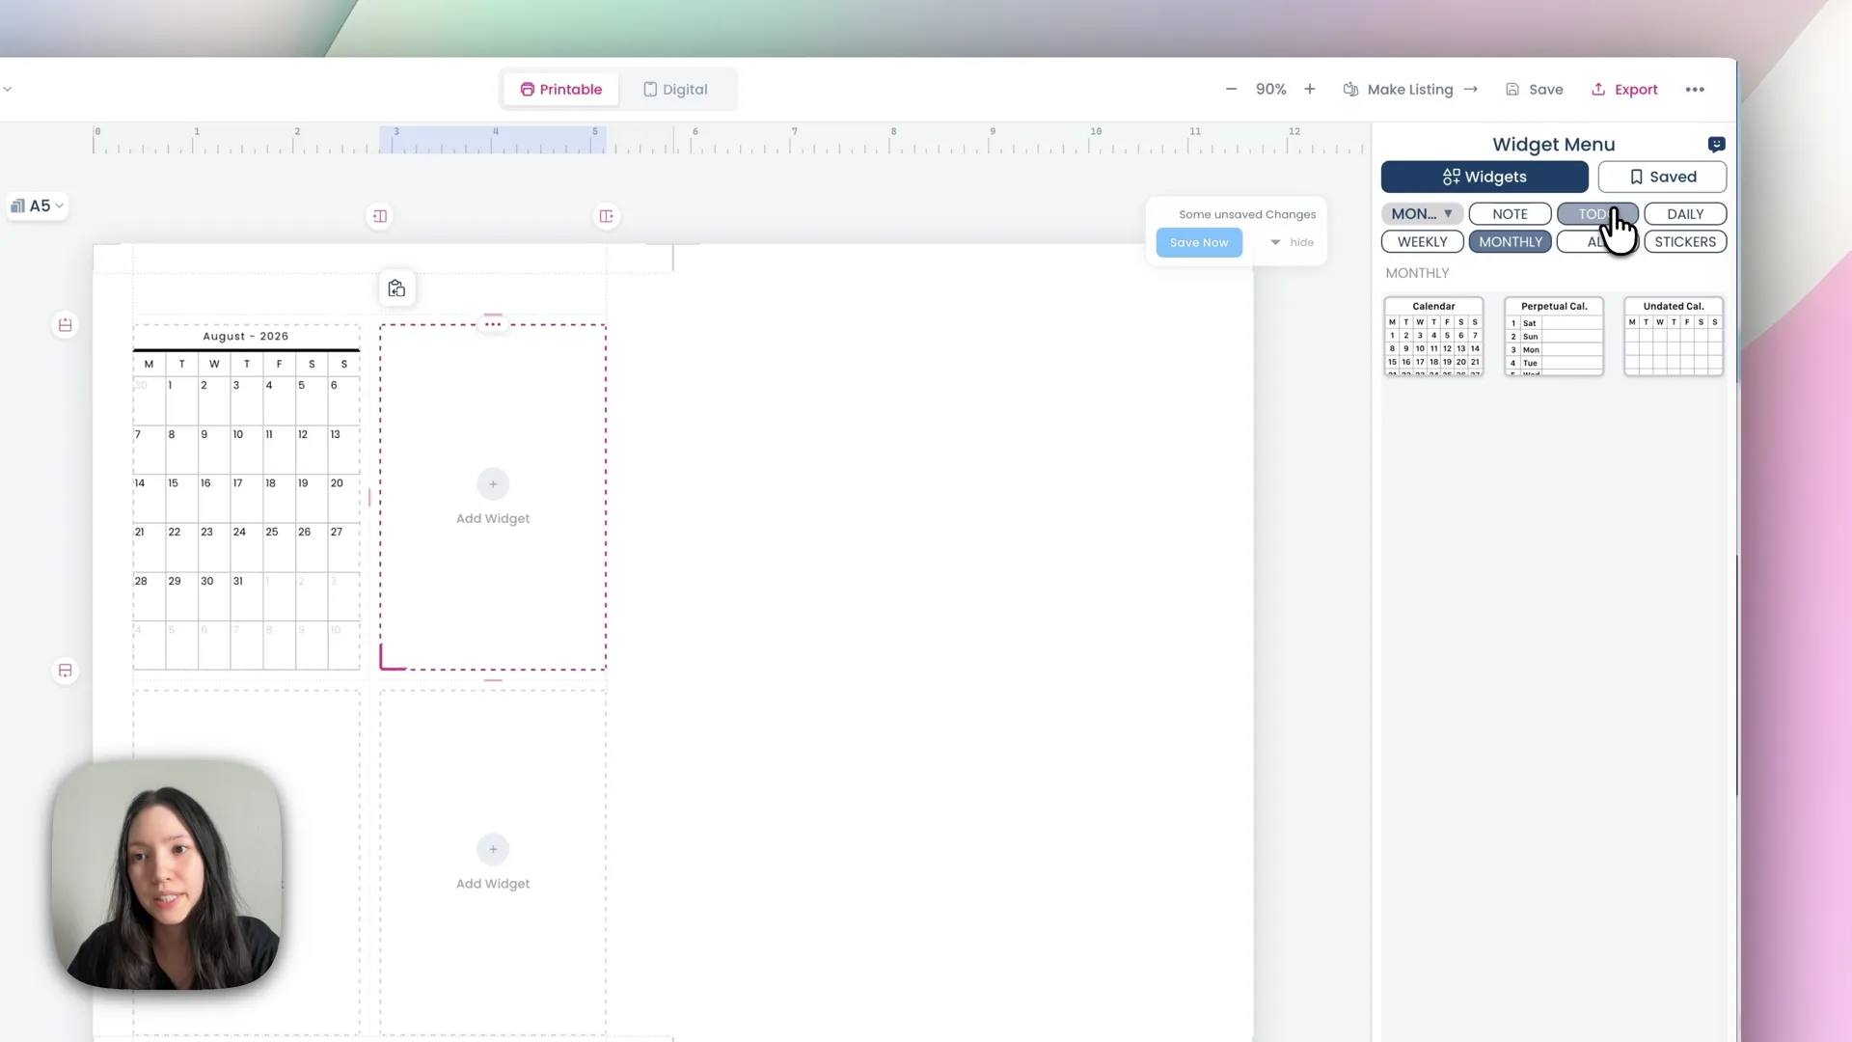
Task: Open the Saved tab in Widget Menu
Action: pyautogui.click(x=1662, y=178)
